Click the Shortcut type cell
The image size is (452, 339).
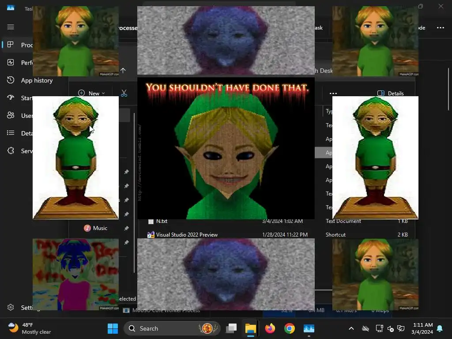(x=335, y=235)
